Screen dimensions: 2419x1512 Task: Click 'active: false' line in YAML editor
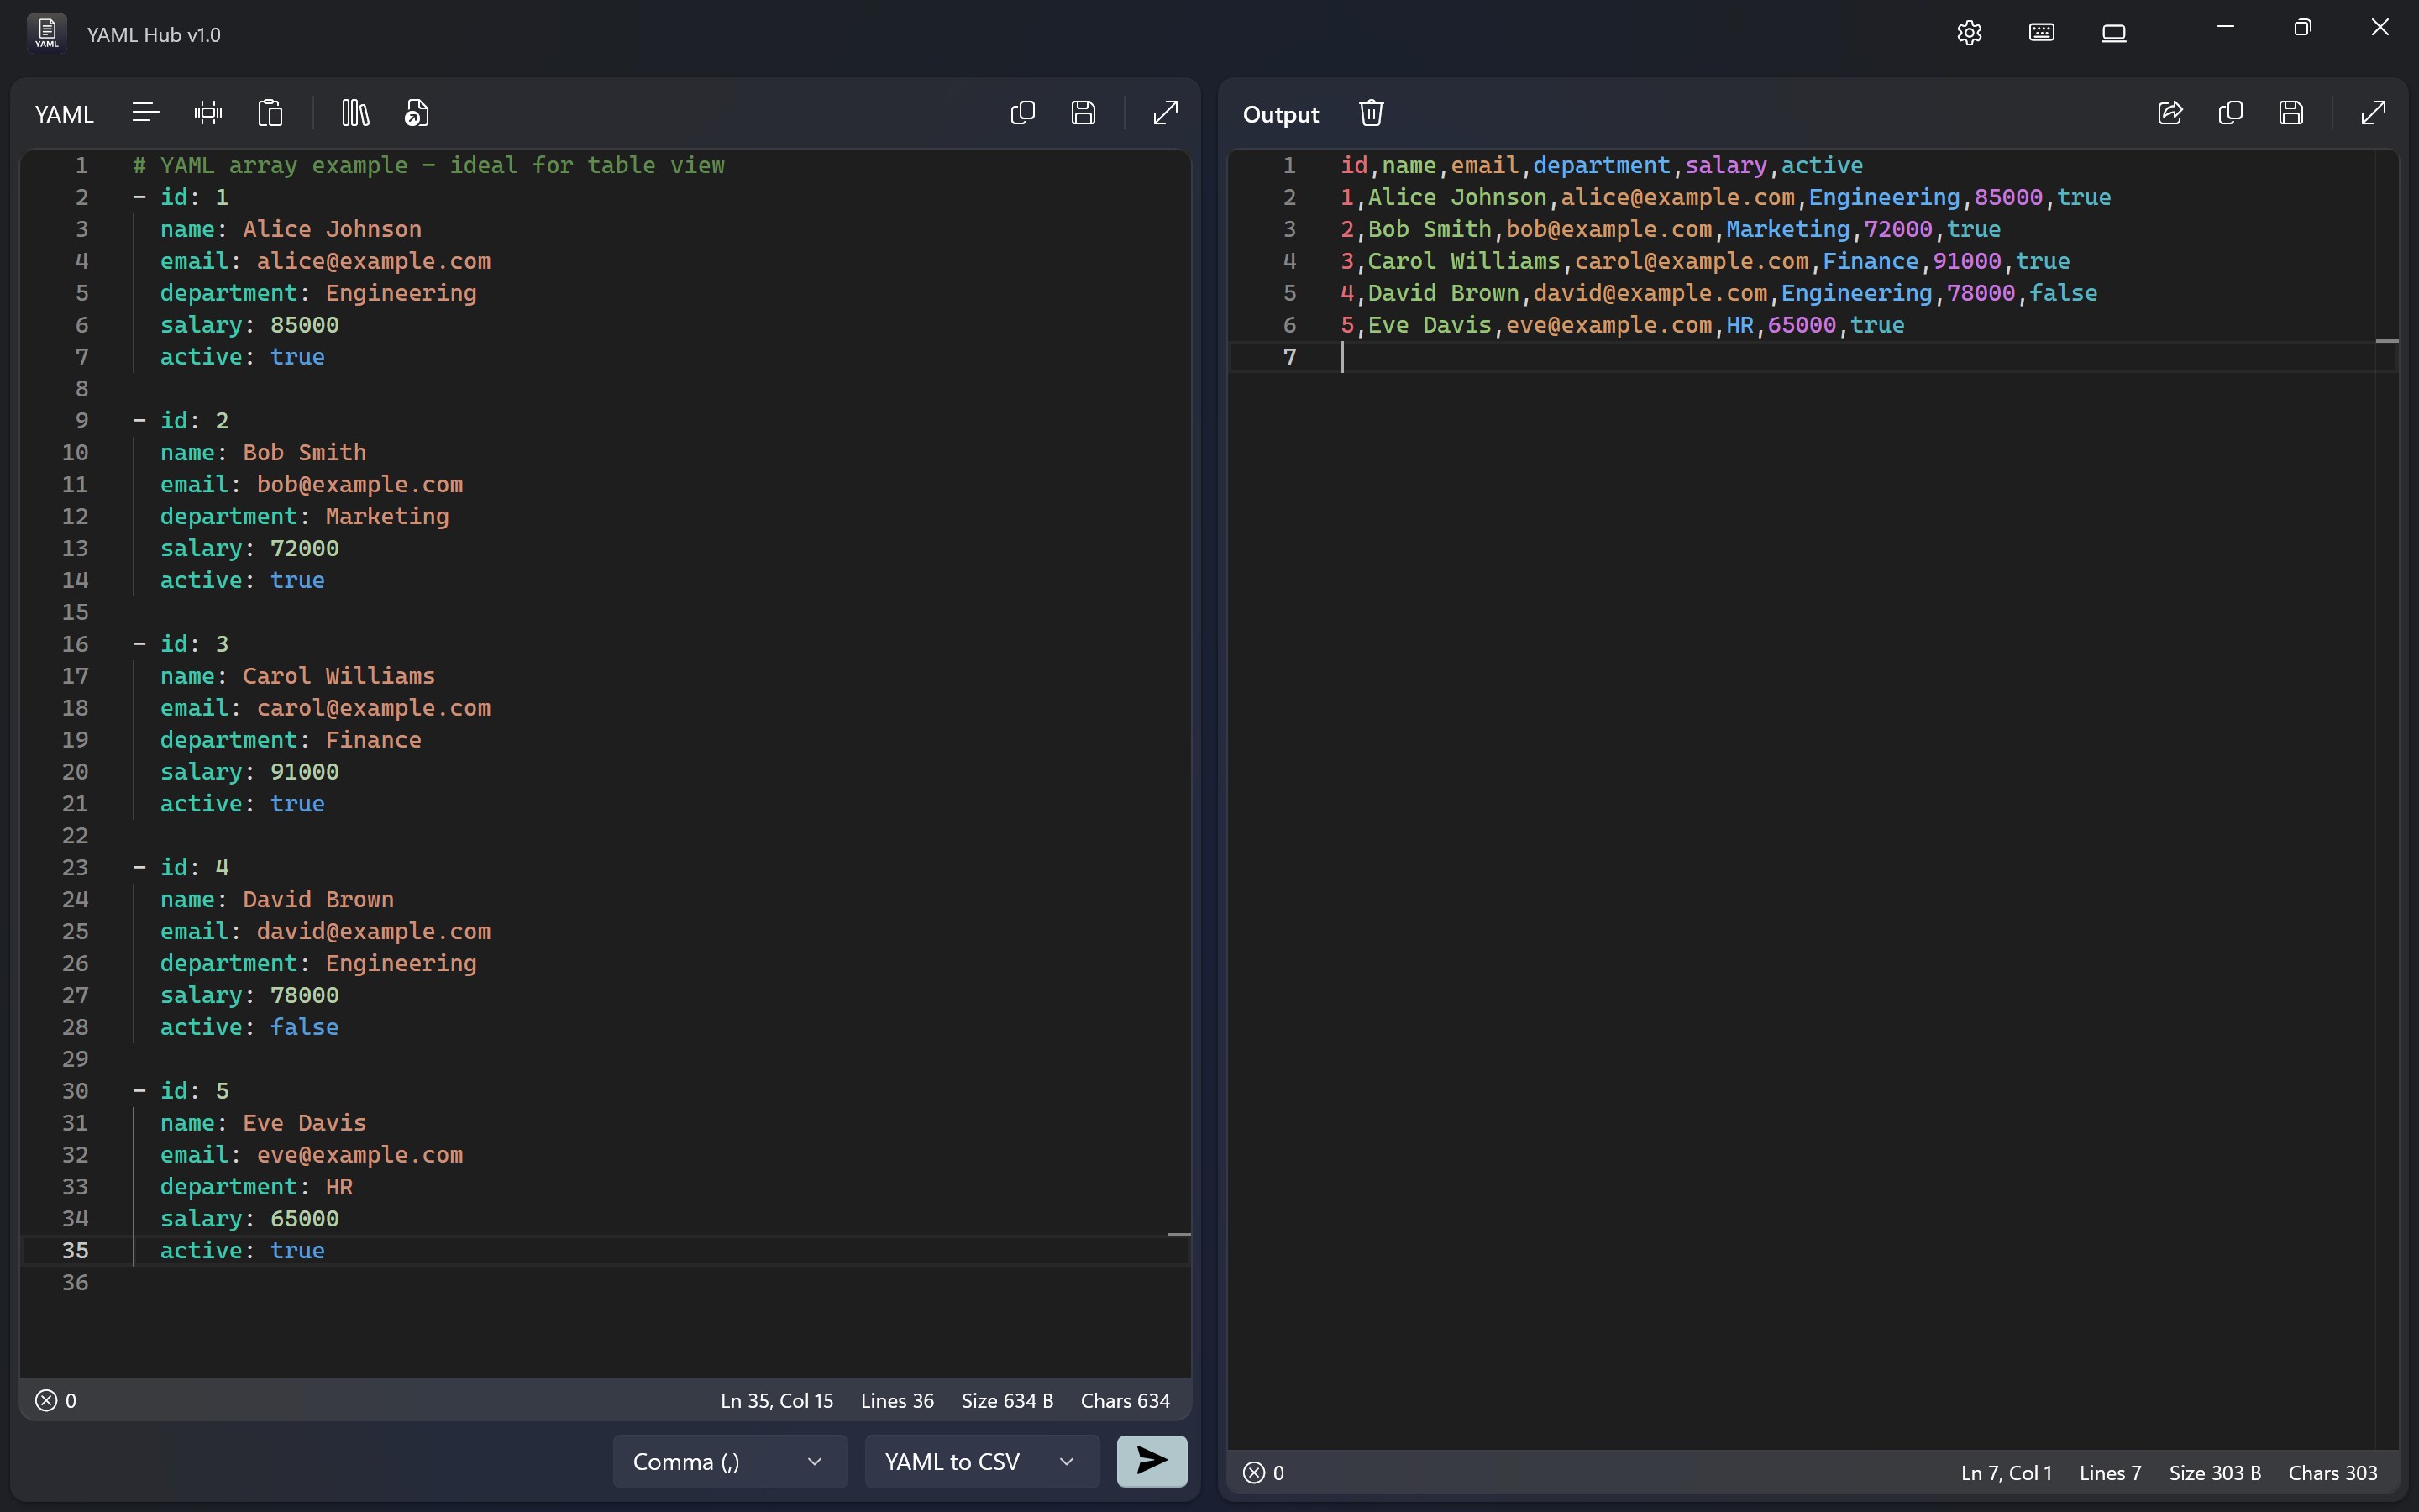pyautogui.click(x=250, y=1027)
